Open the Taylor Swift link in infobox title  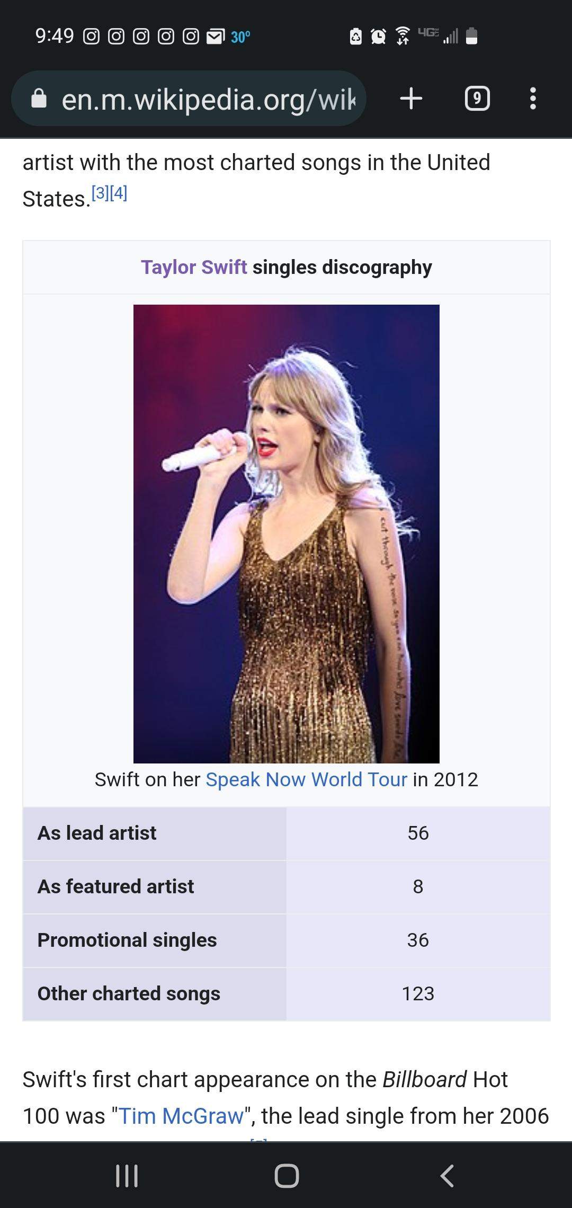pyautogui.click(x=194, y=267)
